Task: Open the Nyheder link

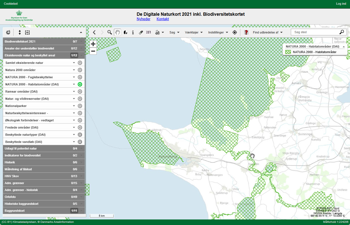Action: coord(143,19)
